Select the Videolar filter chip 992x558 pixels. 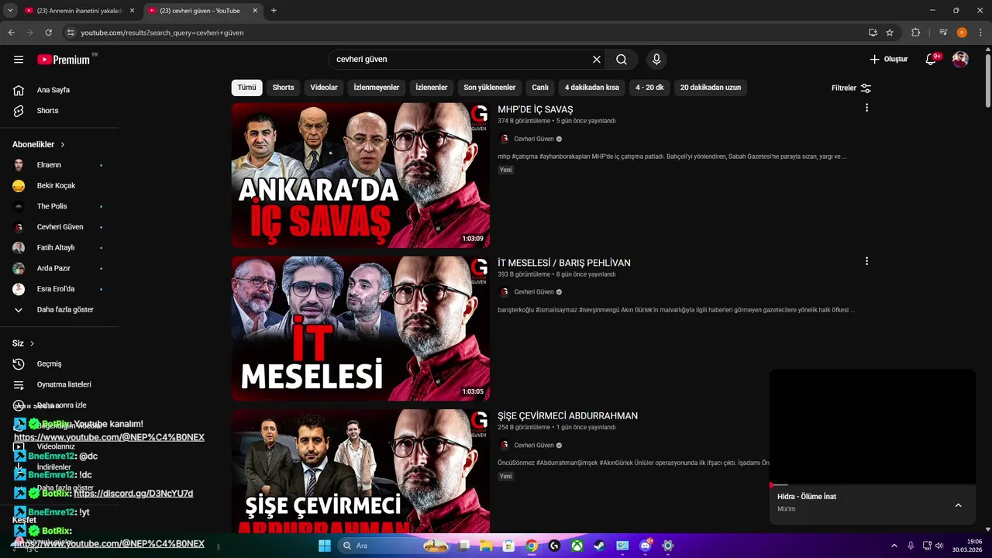coord(324,88)
